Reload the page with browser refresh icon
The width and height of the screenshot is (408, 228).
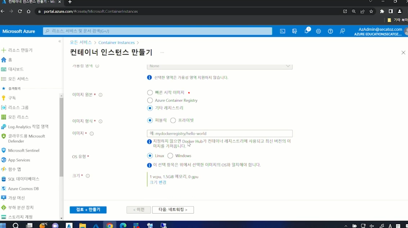coord(20,11)
